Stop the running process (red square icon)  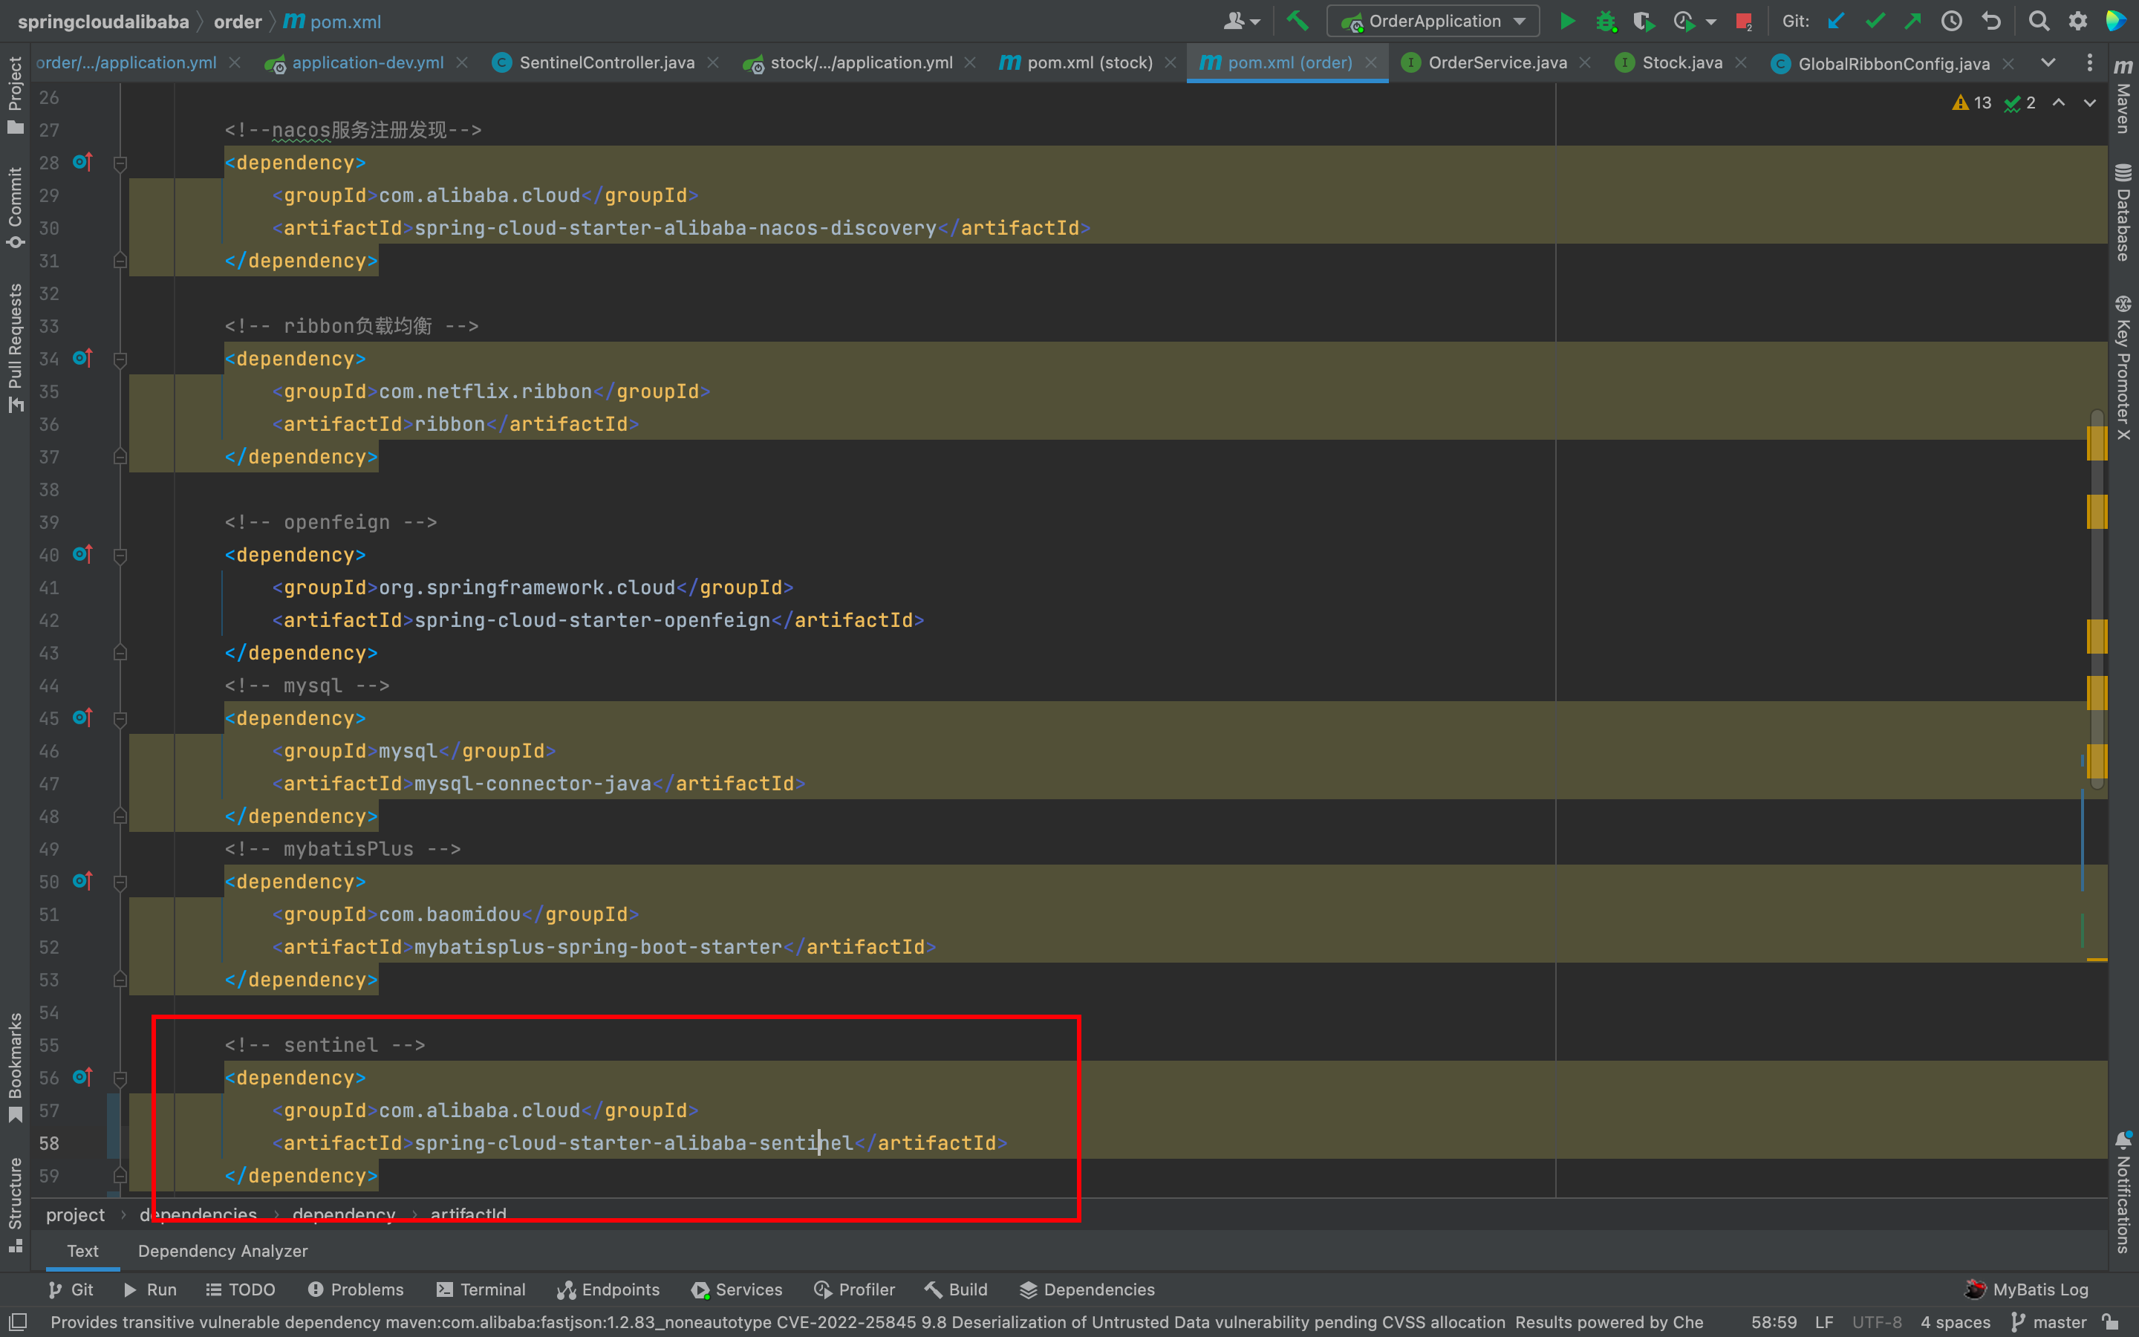(1744, 20)
